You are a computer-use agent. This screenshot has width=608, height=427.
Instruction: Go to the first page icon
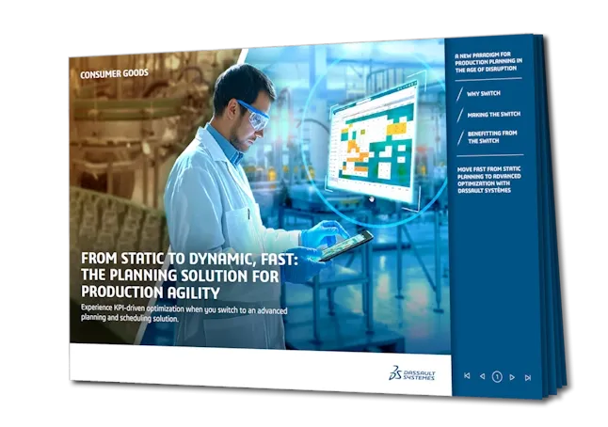coord(467,376)
